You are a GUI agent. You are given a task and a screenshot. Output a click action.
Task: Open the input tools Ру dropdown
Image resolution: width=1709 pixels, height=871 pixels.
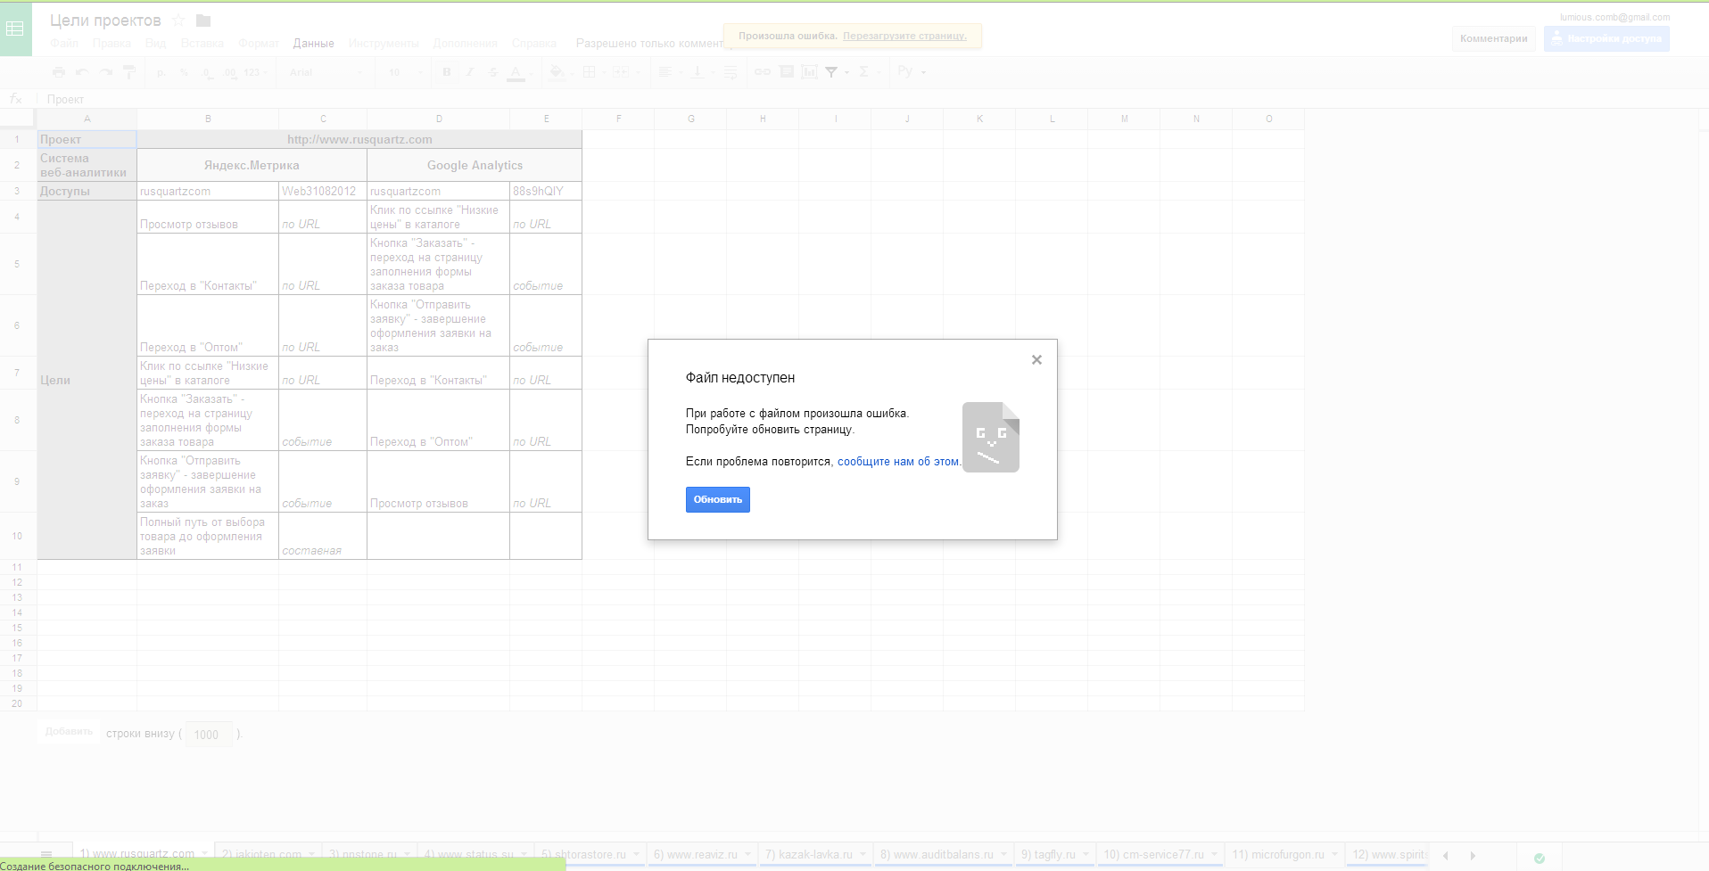[x=911, y=72]
